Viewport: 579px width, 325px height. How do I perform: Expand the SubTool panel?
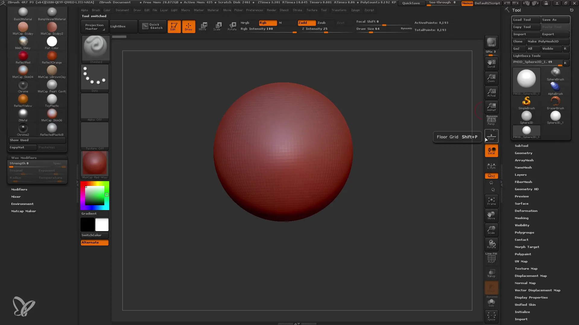pyautogui.click(x=521, y=146)
